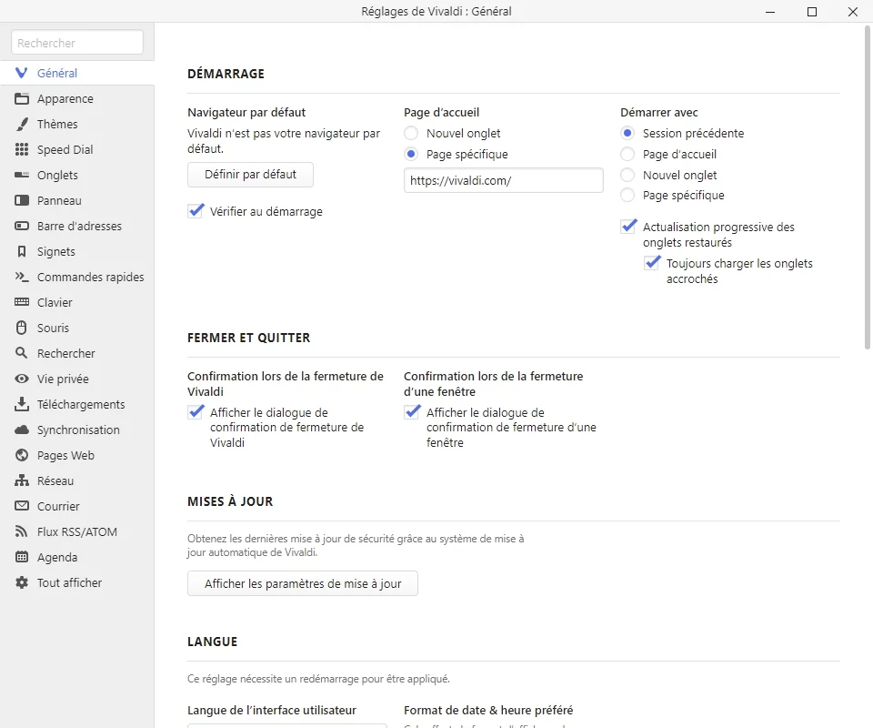This screenshot has width=873, height=728.
Task: Click the vertical scrollbar thumb of settings
Action: (x=867, y=187)
